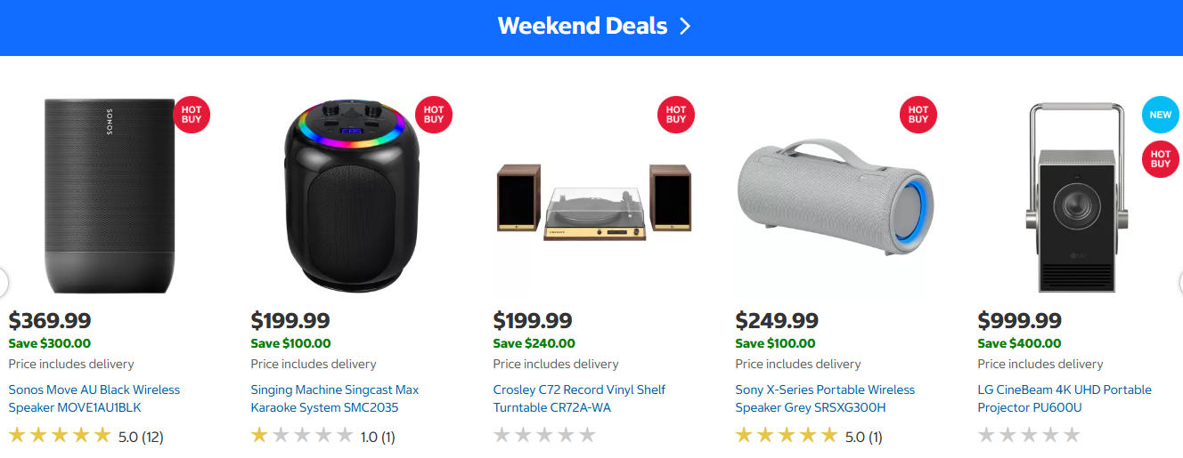Click the Hot Buy badge on Singing Machine

coord(434,114)
